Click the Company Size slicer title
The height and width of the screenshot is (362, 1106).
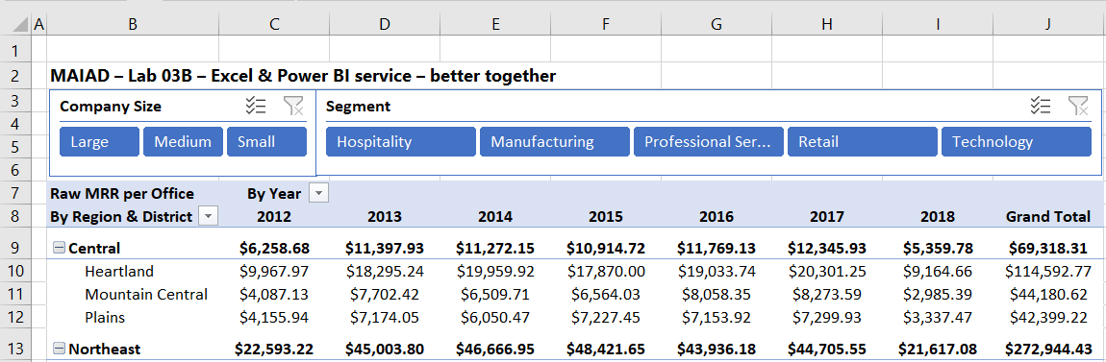[x=111, y=107]
